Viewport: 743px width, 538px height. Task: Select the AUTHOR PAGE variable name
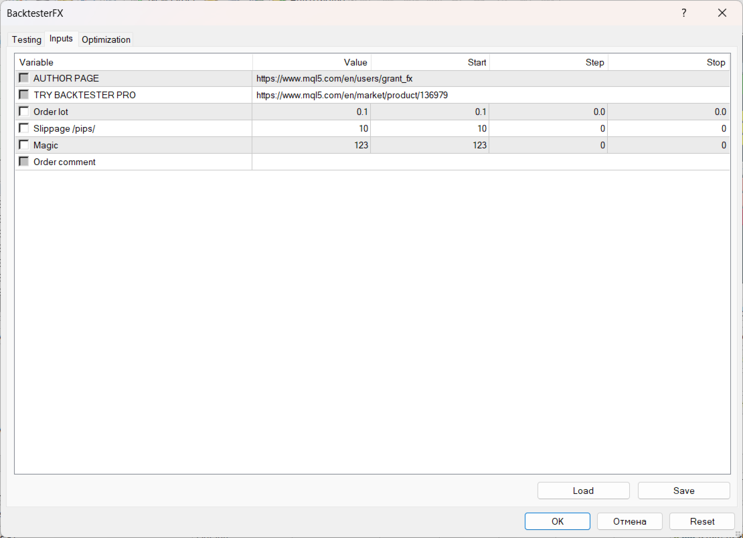pos(66,79)
